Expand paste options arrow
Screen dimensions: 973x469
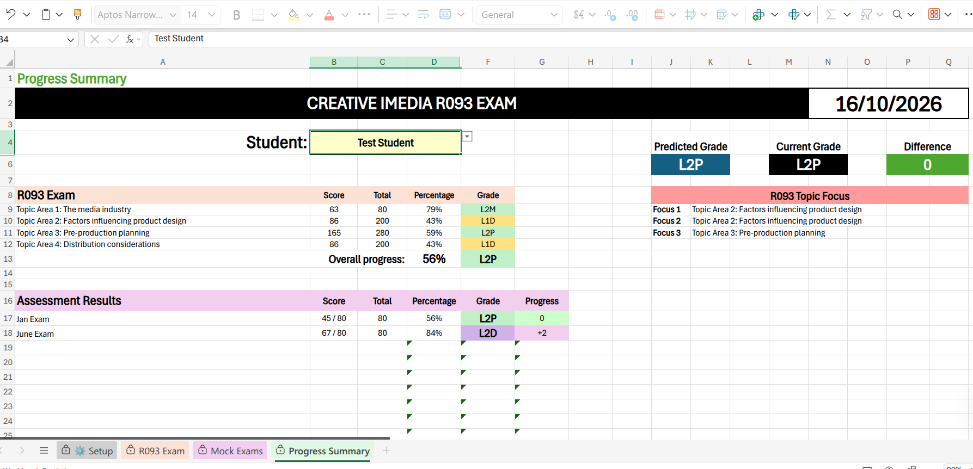(x=59, y=15)
